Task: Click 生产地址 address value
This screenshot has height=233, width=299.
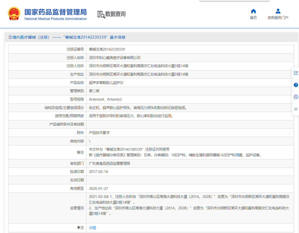Action: 139,74
